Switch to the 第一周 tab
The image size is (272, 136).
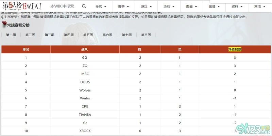click(11, 35)
